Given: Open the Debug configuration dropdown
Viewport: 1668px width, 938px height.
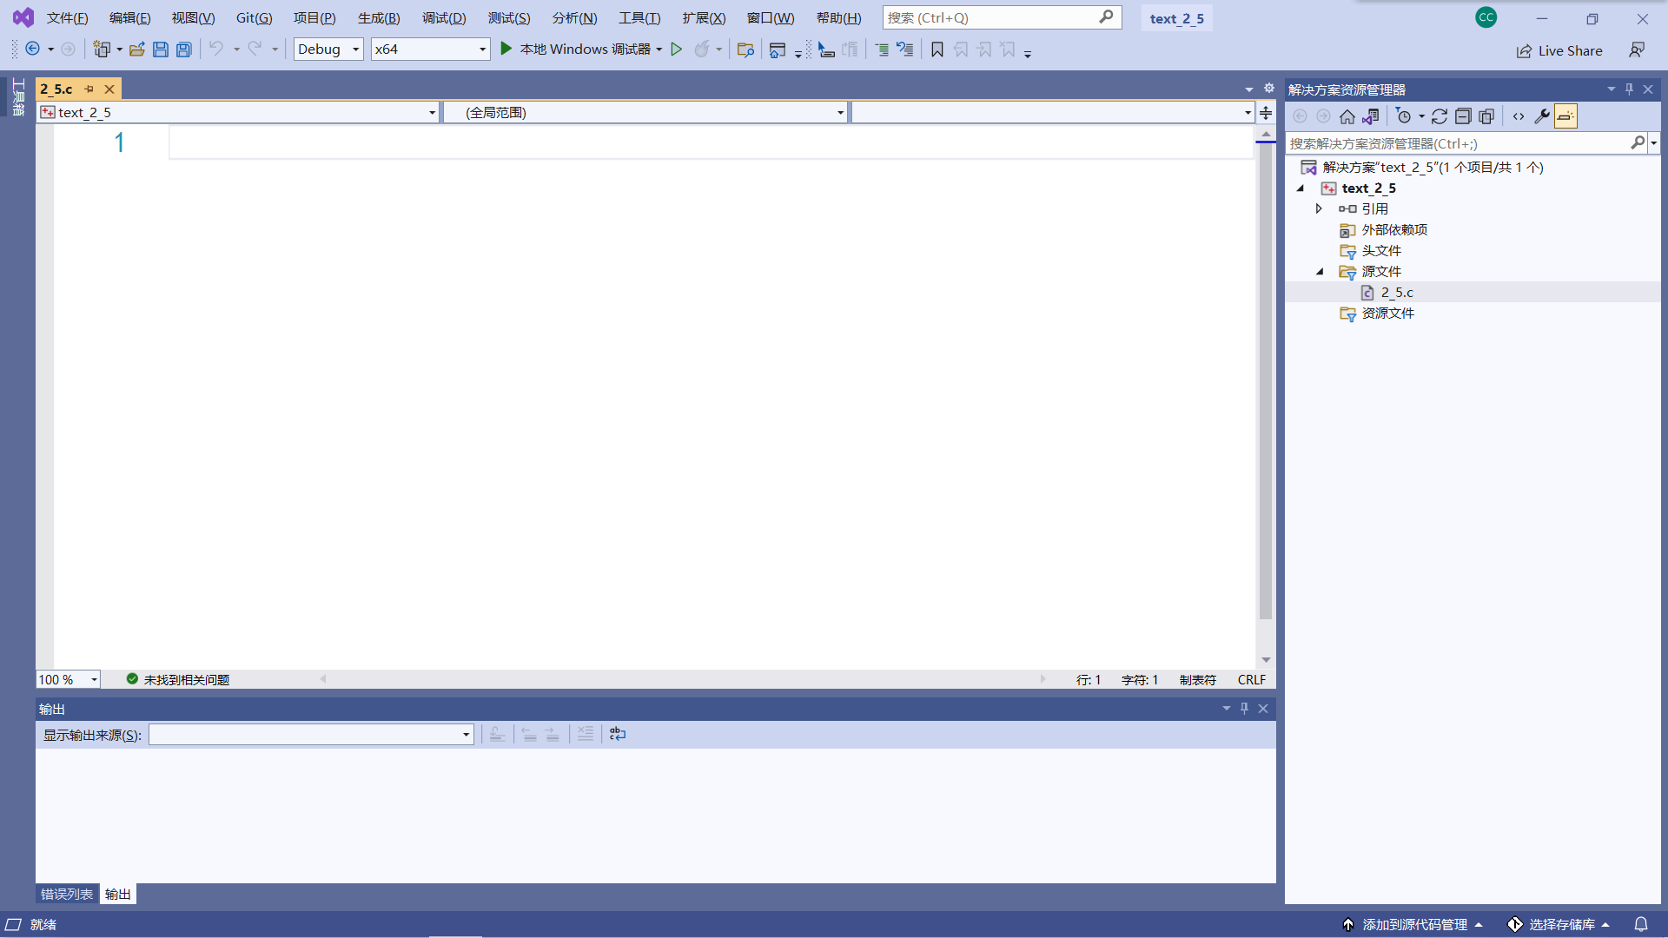Looking at the screenshot, I should 328,50.
